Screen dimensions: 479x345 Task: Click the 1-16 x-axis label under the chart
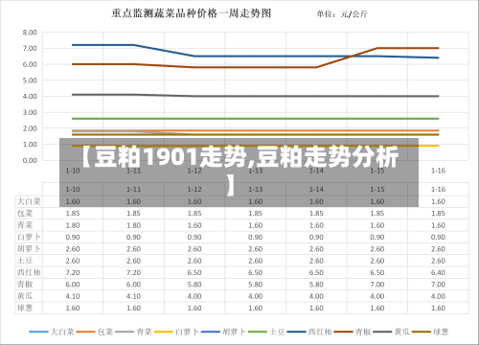tap(438, 171)
